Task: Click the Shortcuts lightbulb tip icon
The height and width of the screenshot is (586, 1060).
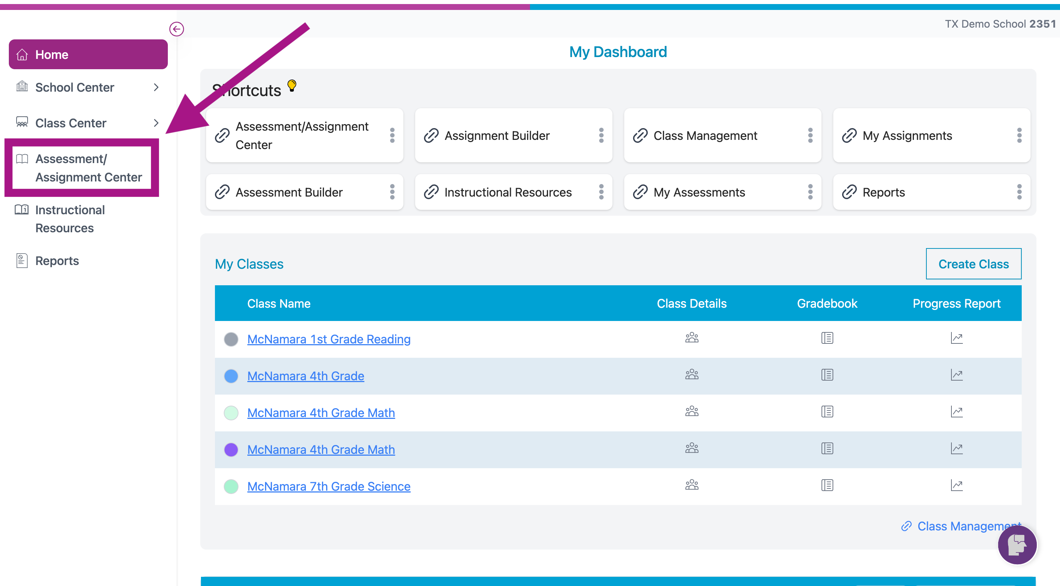Action: pos(292,86)
